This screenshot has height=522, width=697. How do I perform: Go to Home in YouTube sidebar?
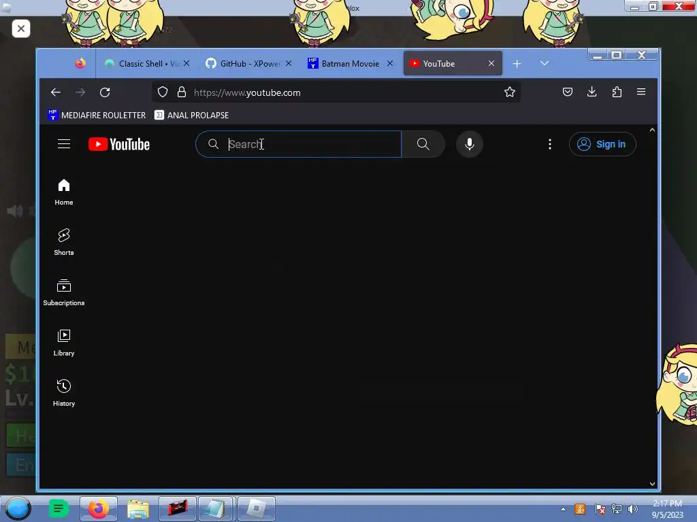(x=64, y=192)
